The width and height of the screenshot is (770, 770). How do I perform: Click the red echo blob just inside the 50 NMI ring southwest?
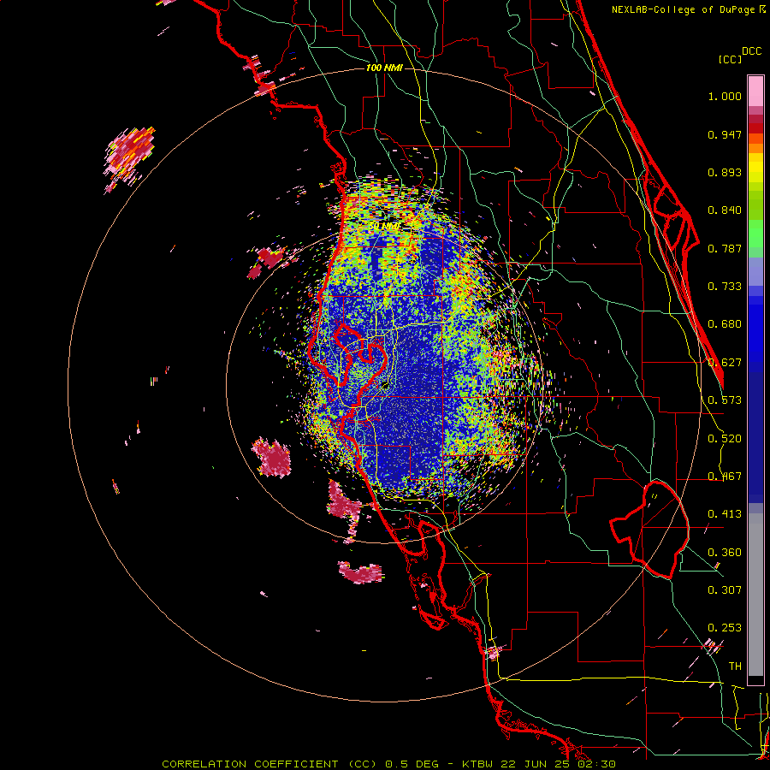[x=271, y=458]
